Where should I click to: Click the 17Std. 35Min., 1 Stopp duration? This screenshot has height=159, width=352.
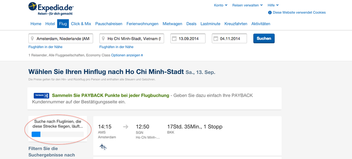coord(195,127)
